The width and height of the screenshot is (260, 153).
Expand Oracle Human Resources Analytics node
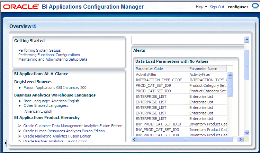[20, 131]
